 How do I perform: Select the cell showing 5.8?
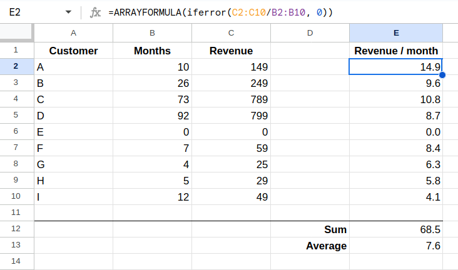pos(396,181)
